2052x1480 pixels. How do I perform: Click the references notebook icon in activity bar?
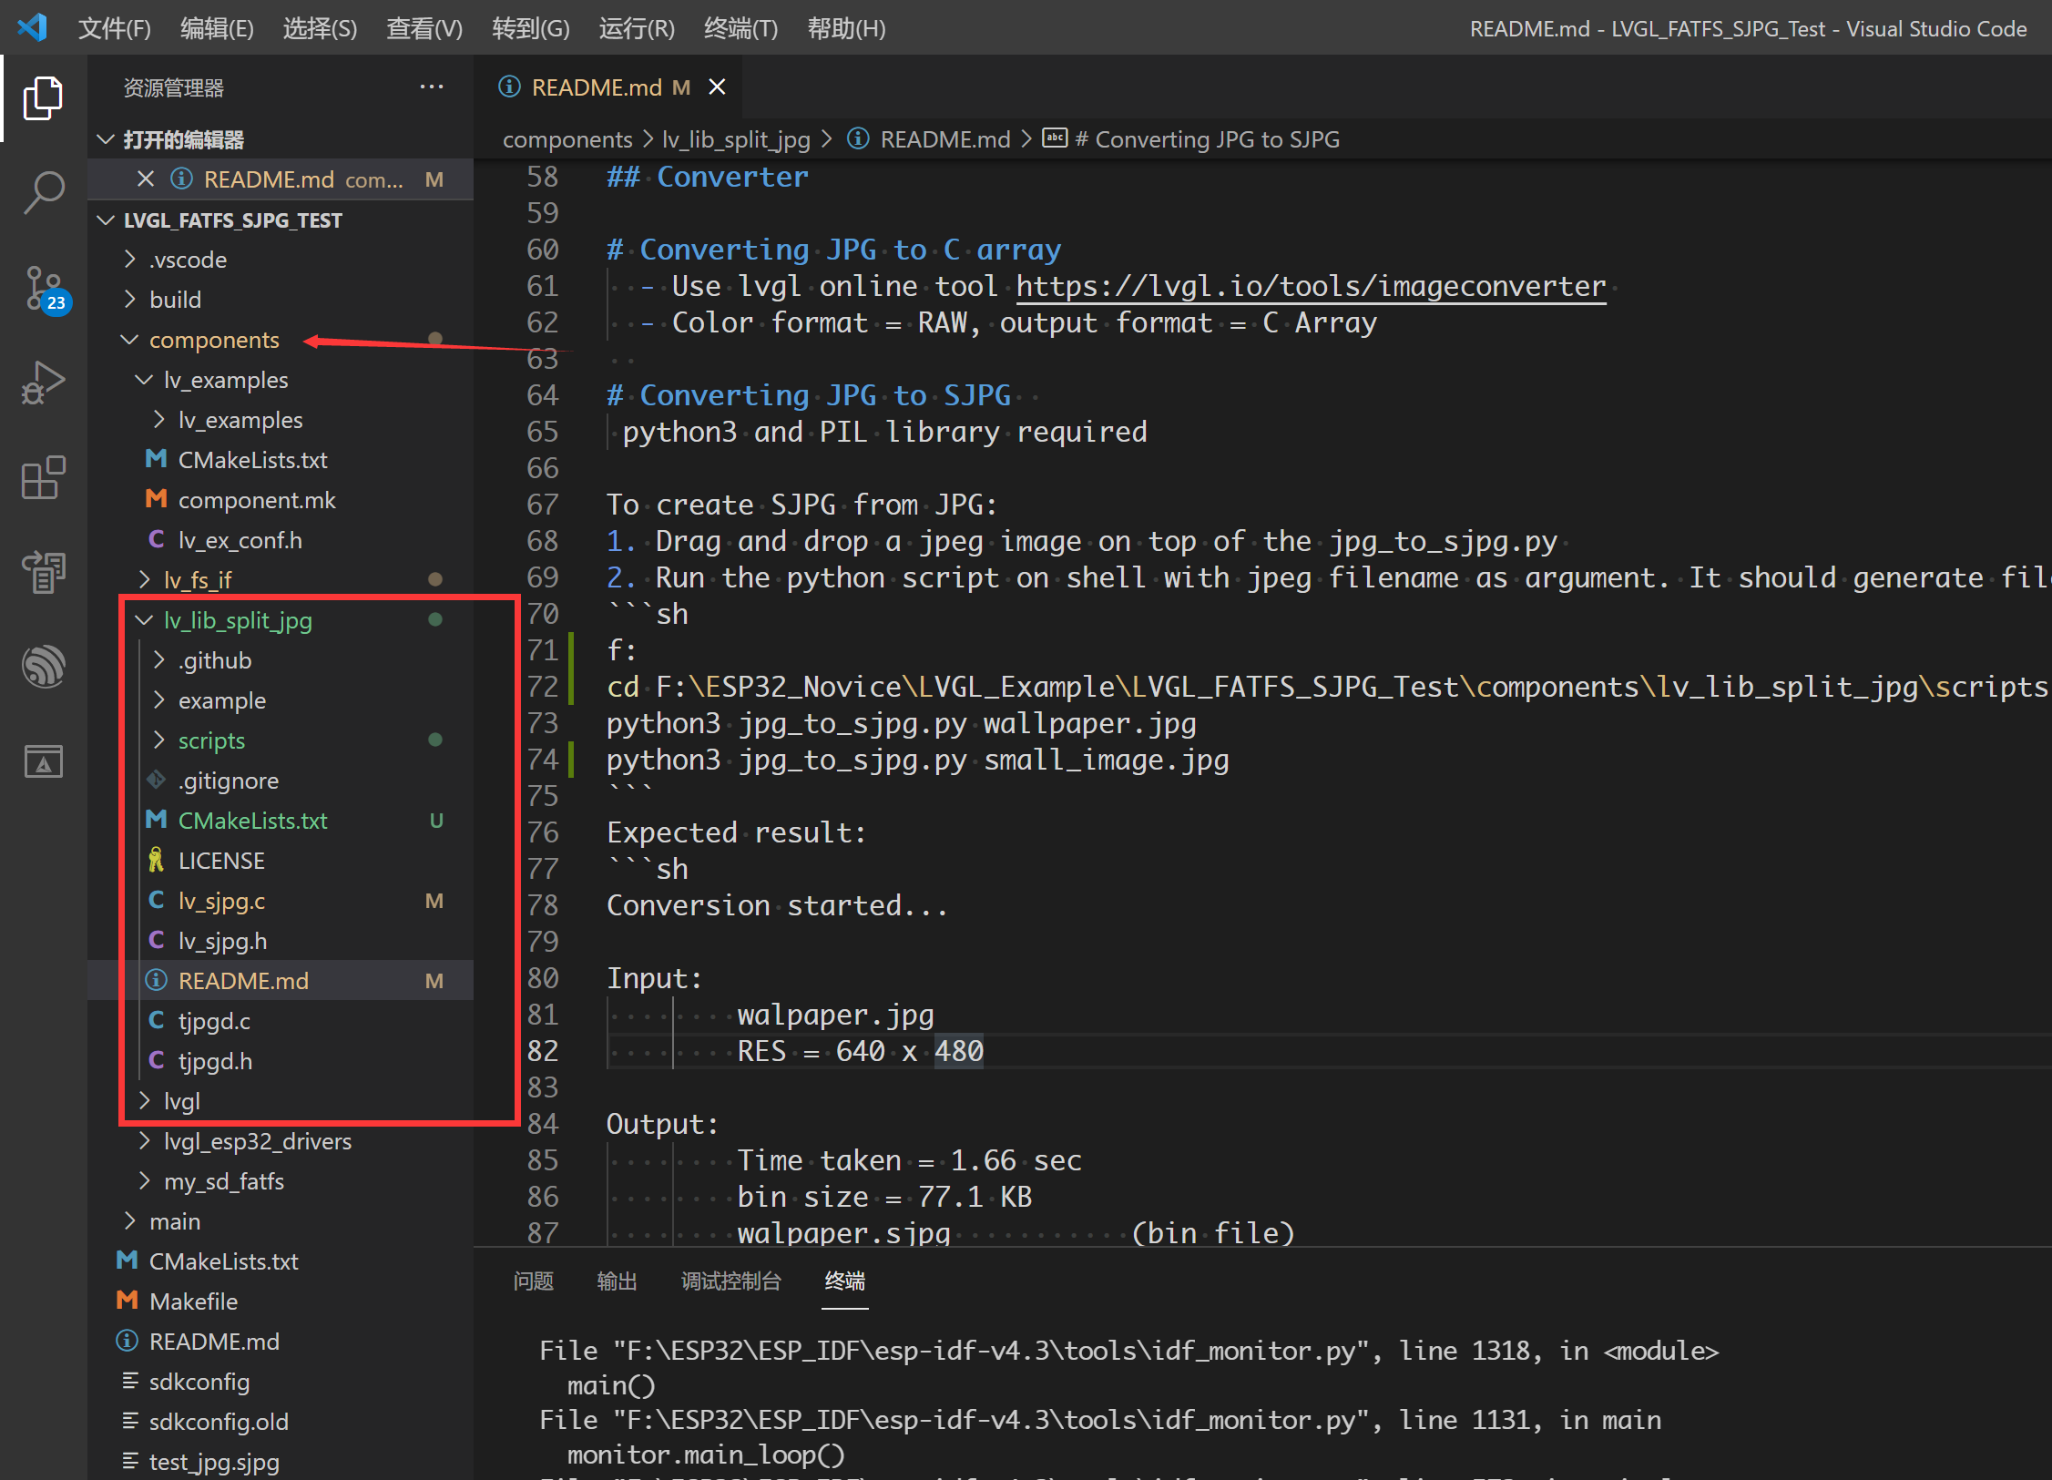[42, 572]
